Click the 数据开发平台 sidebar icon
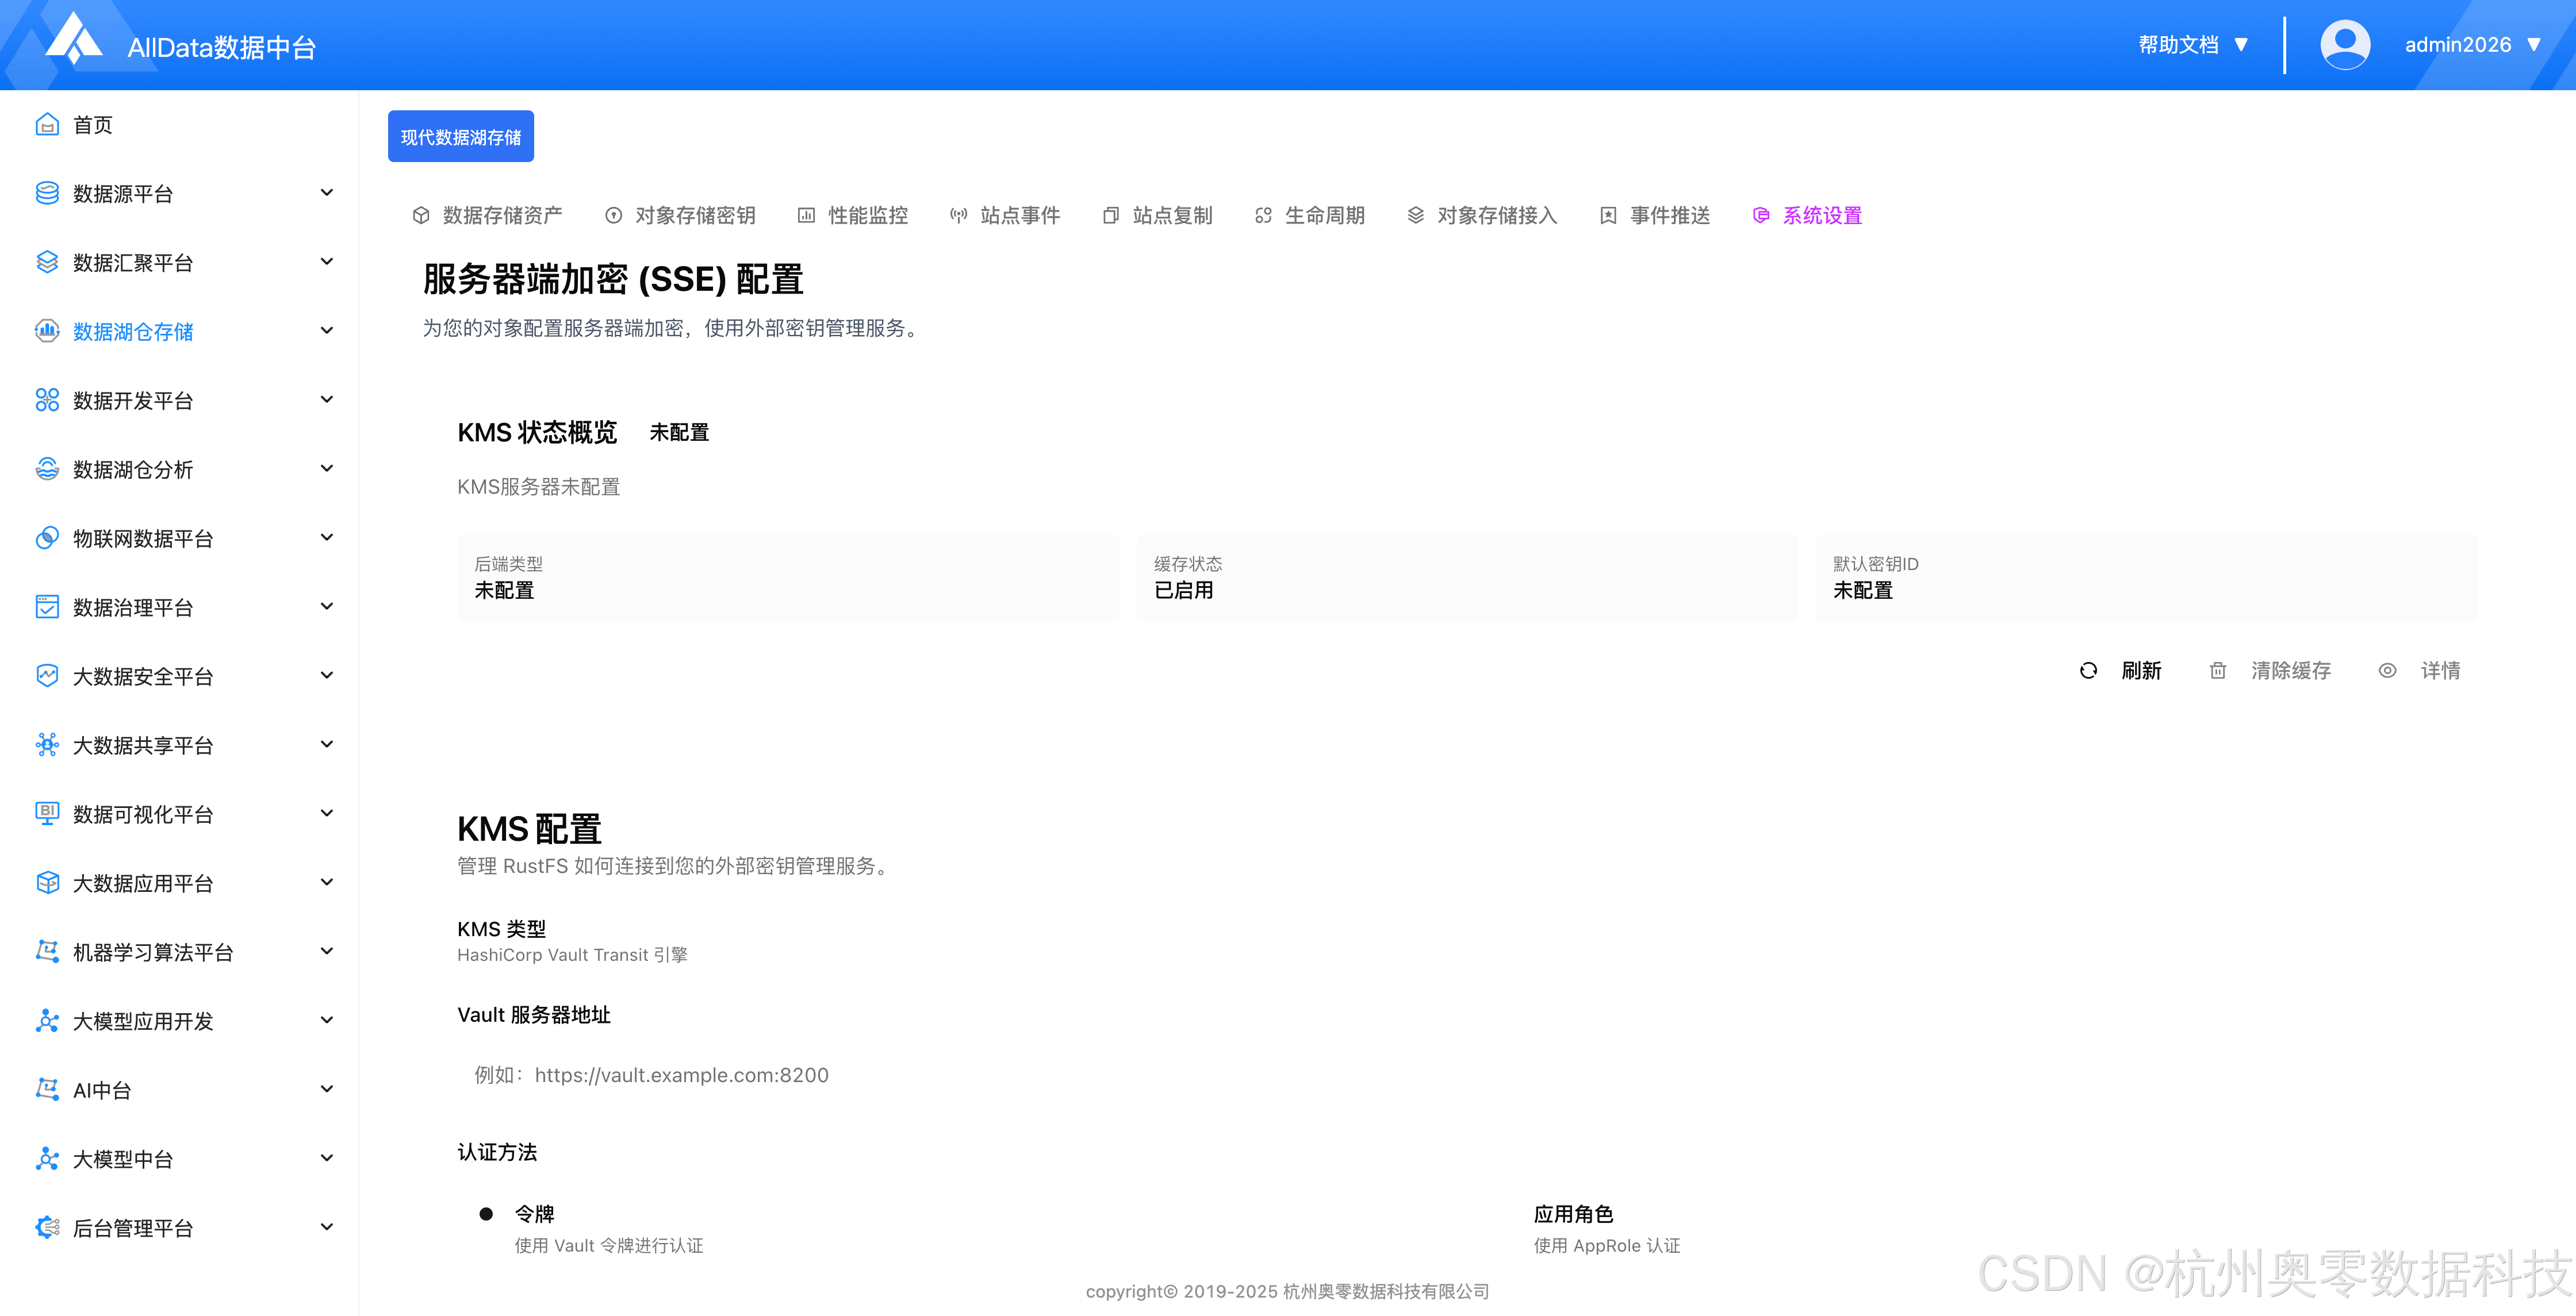Image resolution: width=2576 pixels, height=1316 pixels. point(47,400)
